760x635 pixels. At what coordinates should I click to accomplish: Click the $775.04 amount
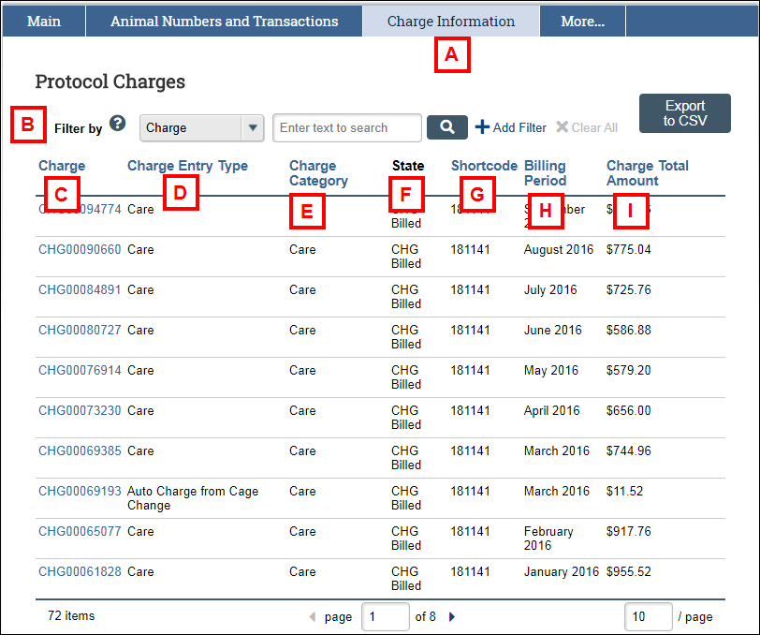pos(629,250)
